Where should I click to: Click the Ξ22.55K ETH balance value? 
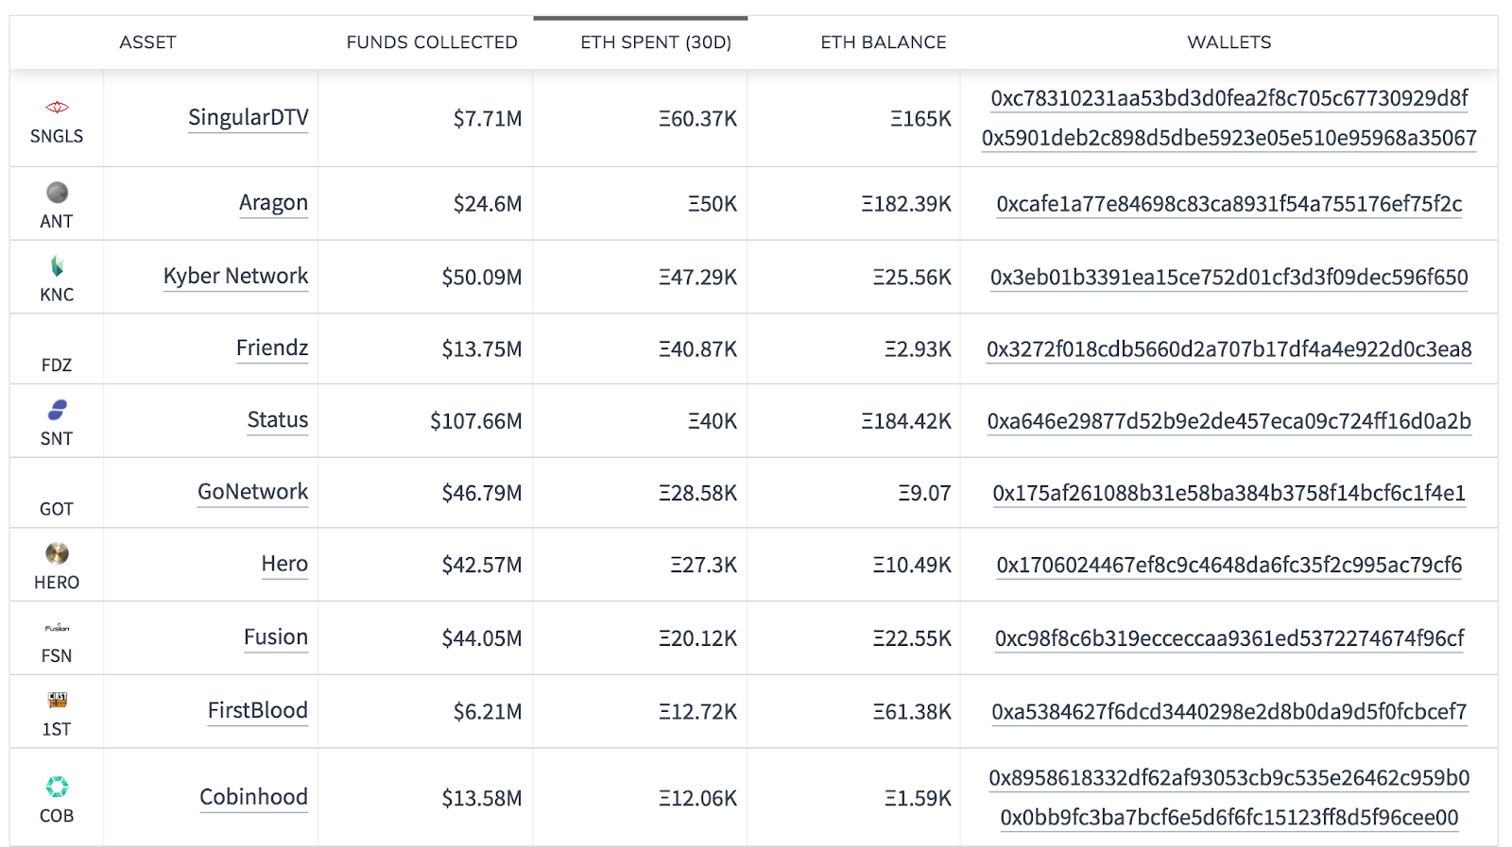click(x=912, y=638)
